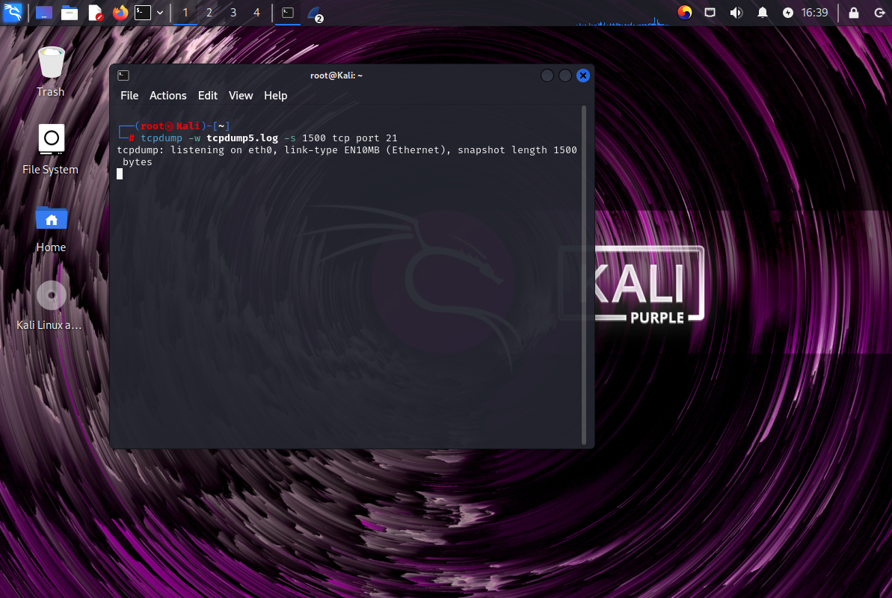Launch Firefox from the top panel
The image size is (892, 598).
coord(120,13)
